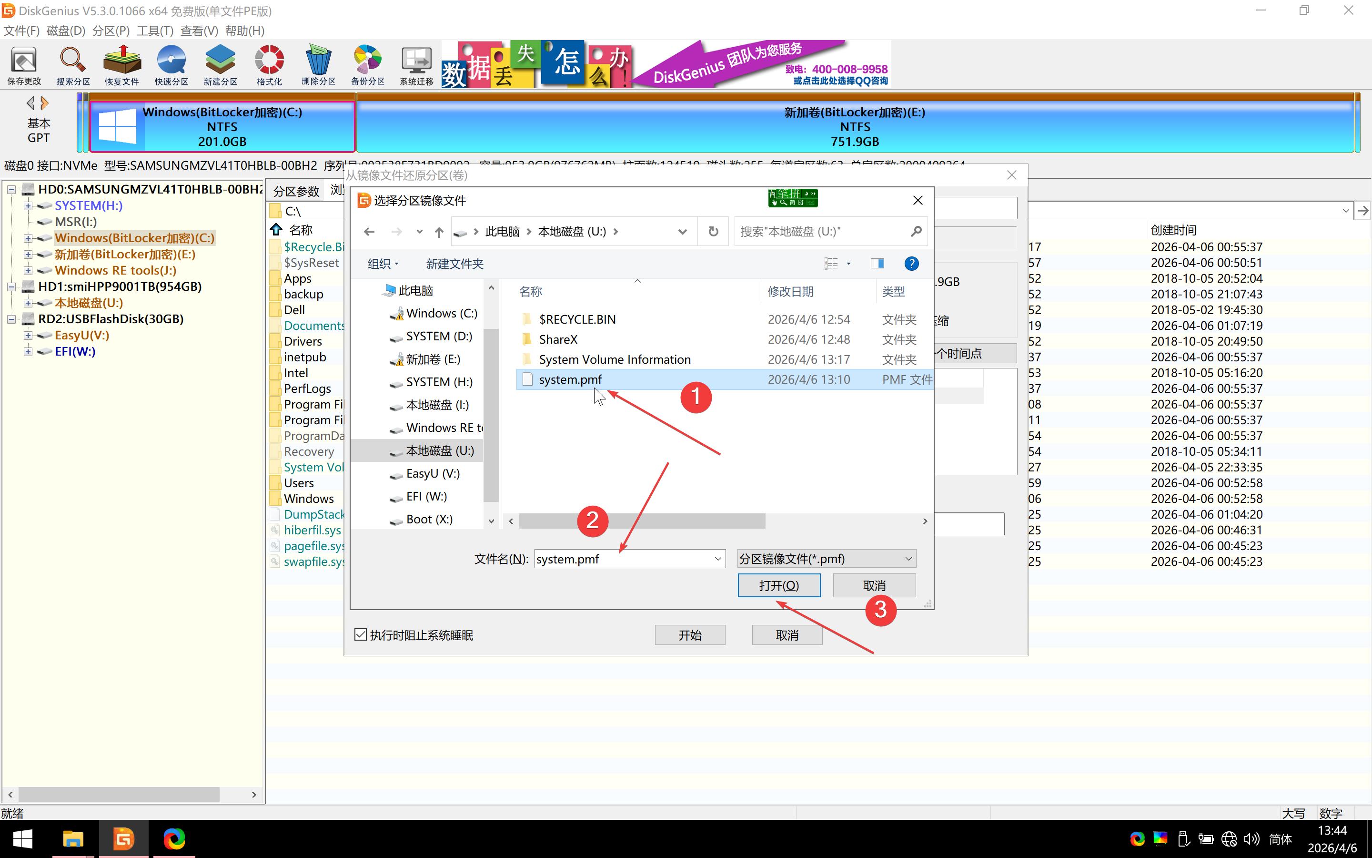Open the 搜索分区 search partition tool
1372x858 pixels.
click(72, 65)
